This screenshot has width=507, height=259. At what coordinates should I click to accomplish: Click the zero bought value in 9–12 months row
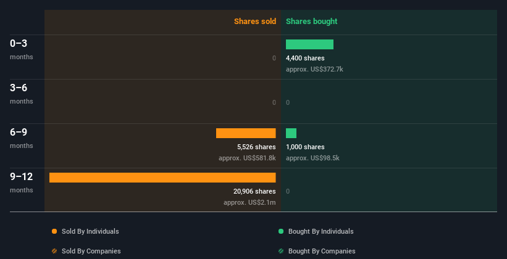click(288, 191)
